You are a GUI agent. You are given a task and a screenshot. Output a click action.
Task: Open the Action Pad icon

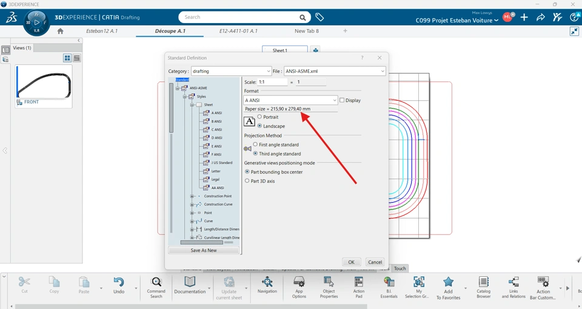[358, 282]
